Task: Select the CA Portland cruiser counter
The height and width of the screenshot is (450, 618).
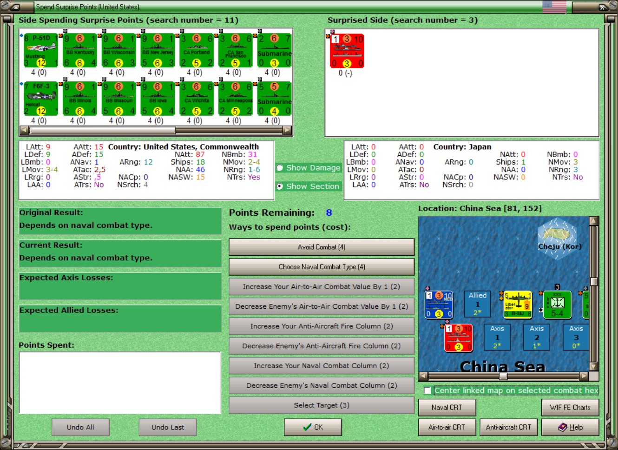Action: 197,50
